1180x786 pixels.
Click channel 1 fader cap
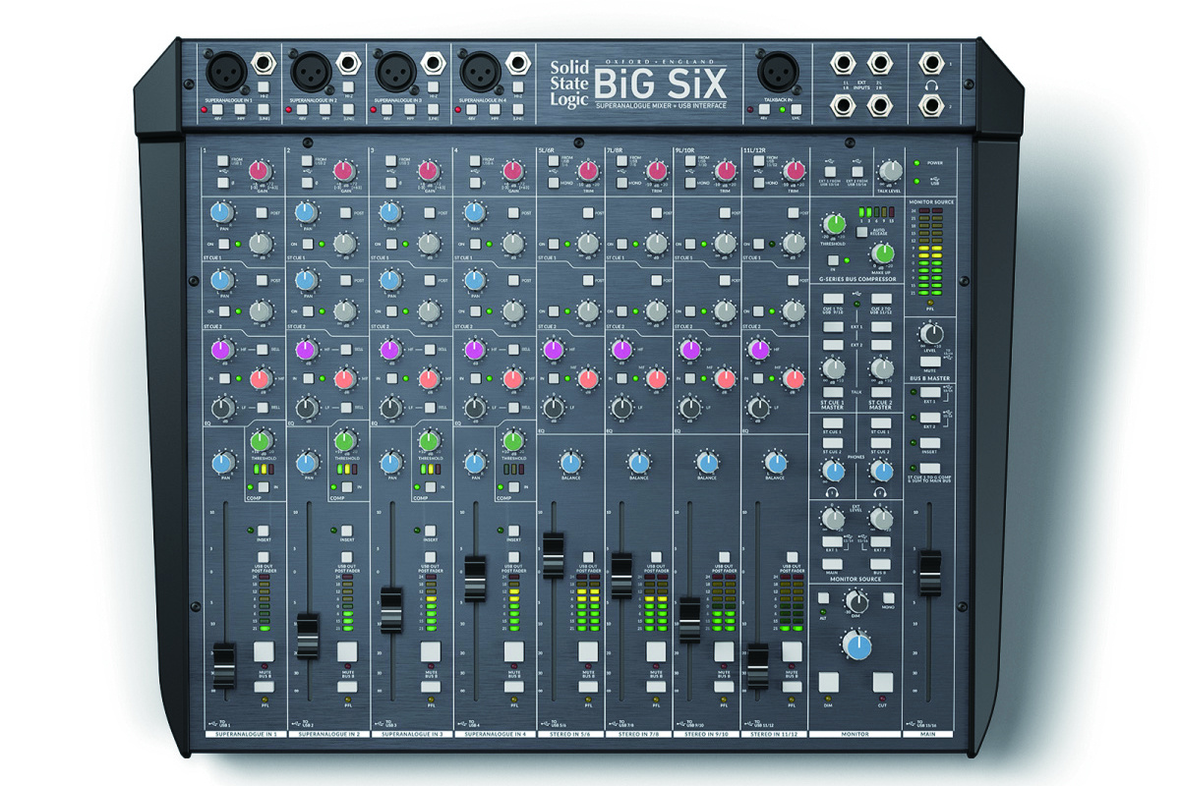point(224,665)
